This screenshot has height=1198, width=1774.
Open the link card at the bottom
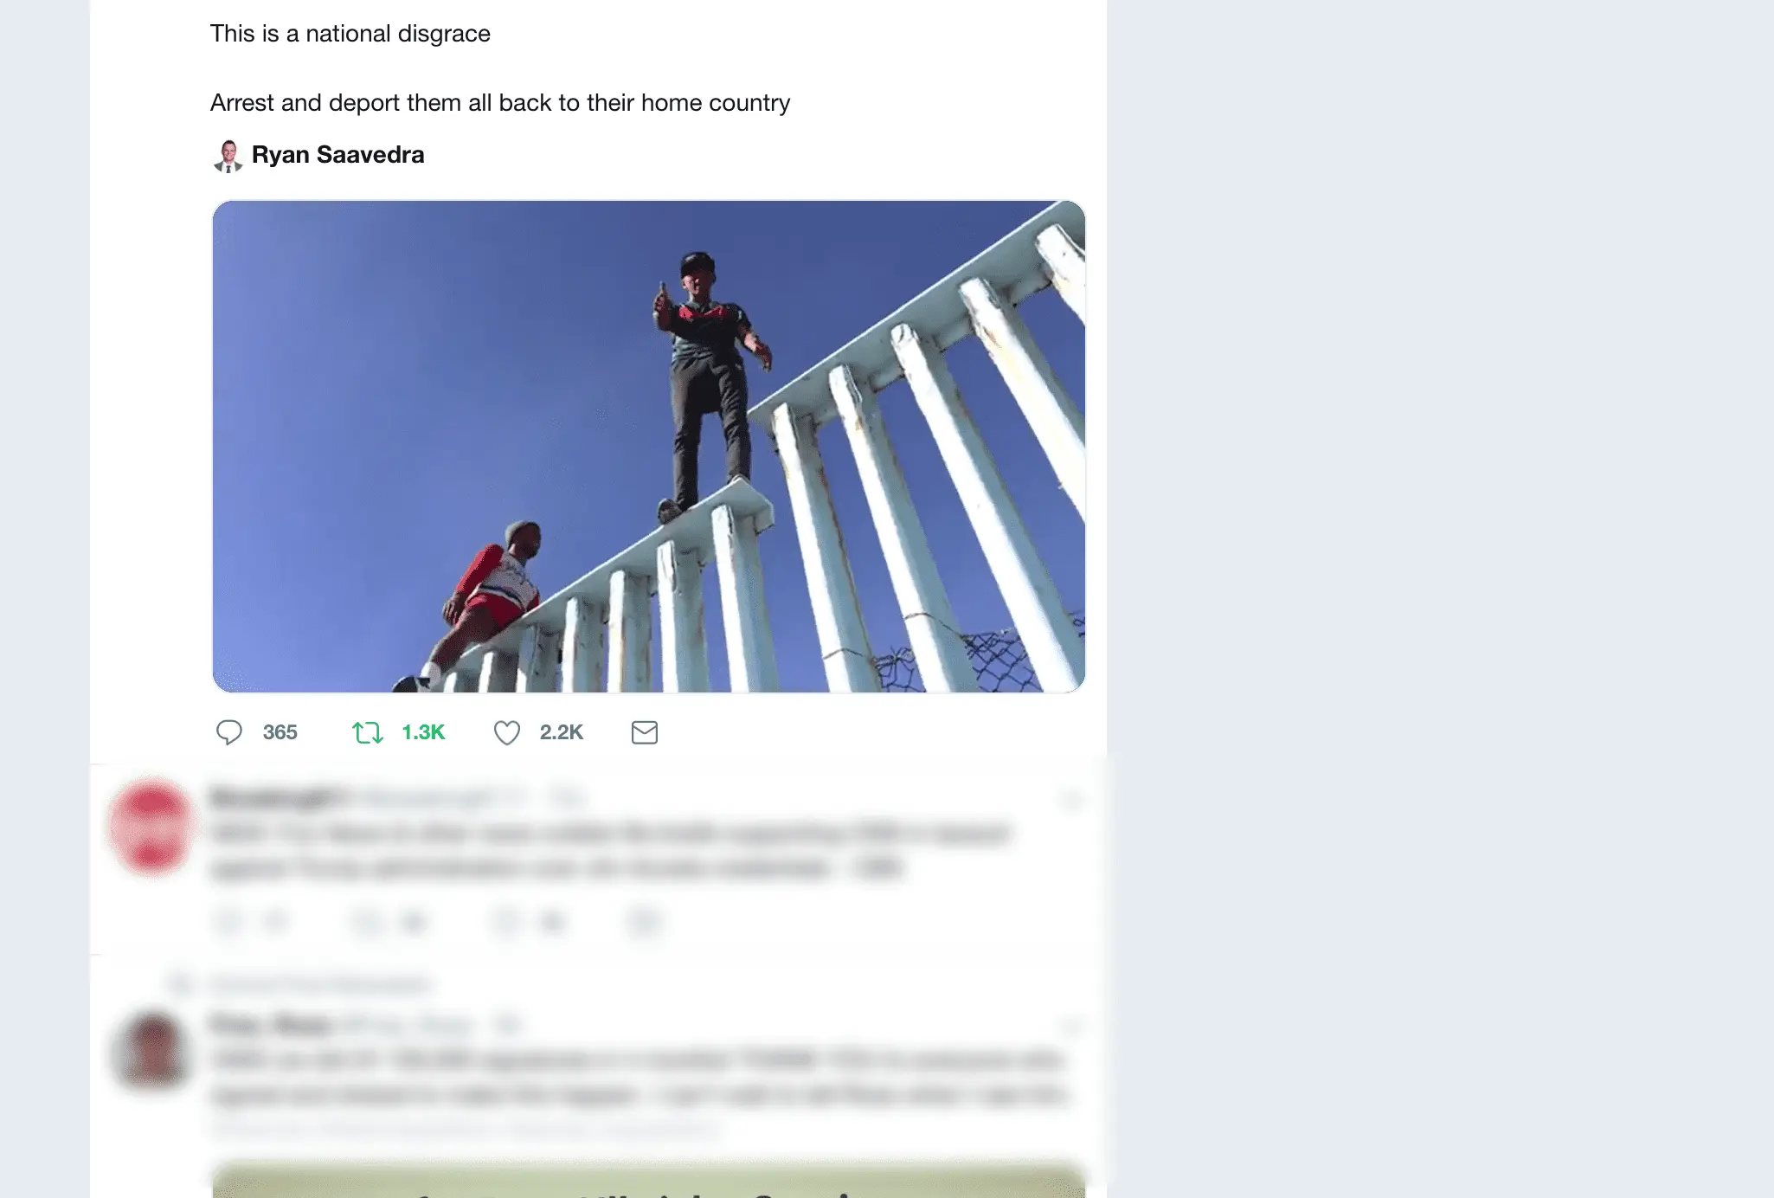648,1179
